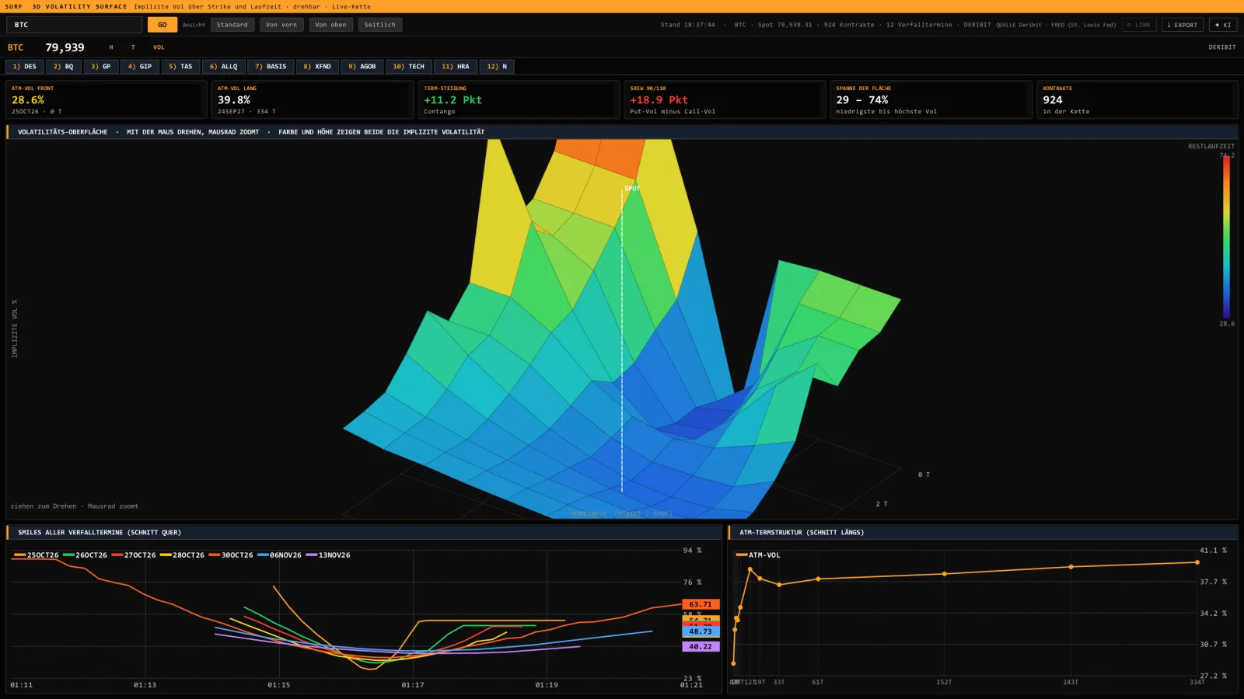Toggle the ATM-VOL legend entry
Image resolution: width=1244 pixels, height=699 pixels.
point(758,555)
